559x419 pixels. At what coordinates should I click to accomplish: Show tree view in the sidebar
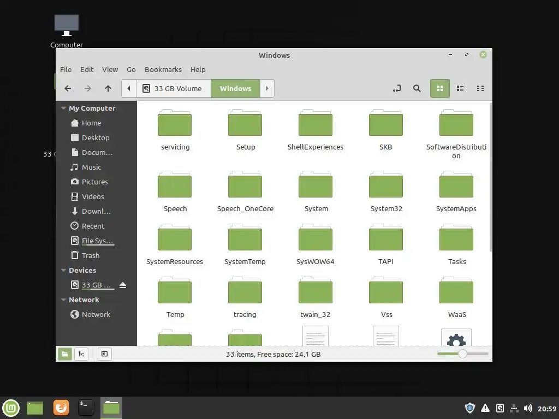81,354
